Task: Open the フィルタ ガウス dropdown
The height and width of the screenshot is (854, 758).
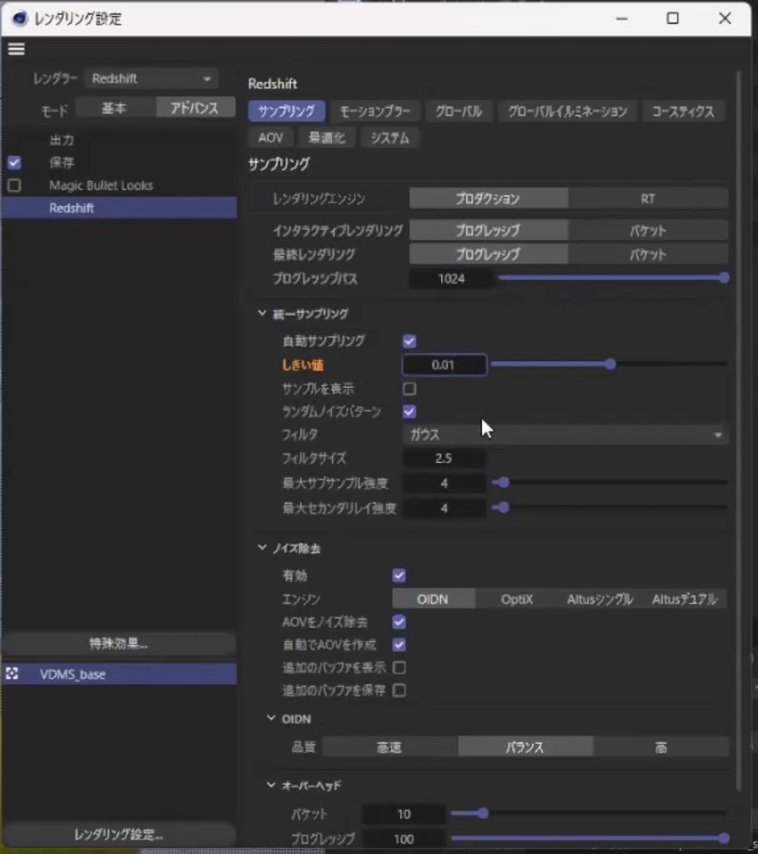Action: 565,435
